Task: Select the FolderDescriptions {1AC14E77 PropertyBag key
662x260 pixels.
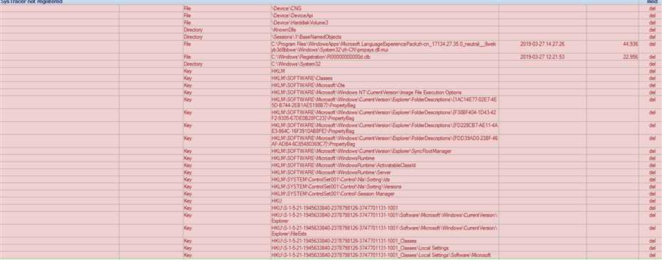Action: coord(384,102)
